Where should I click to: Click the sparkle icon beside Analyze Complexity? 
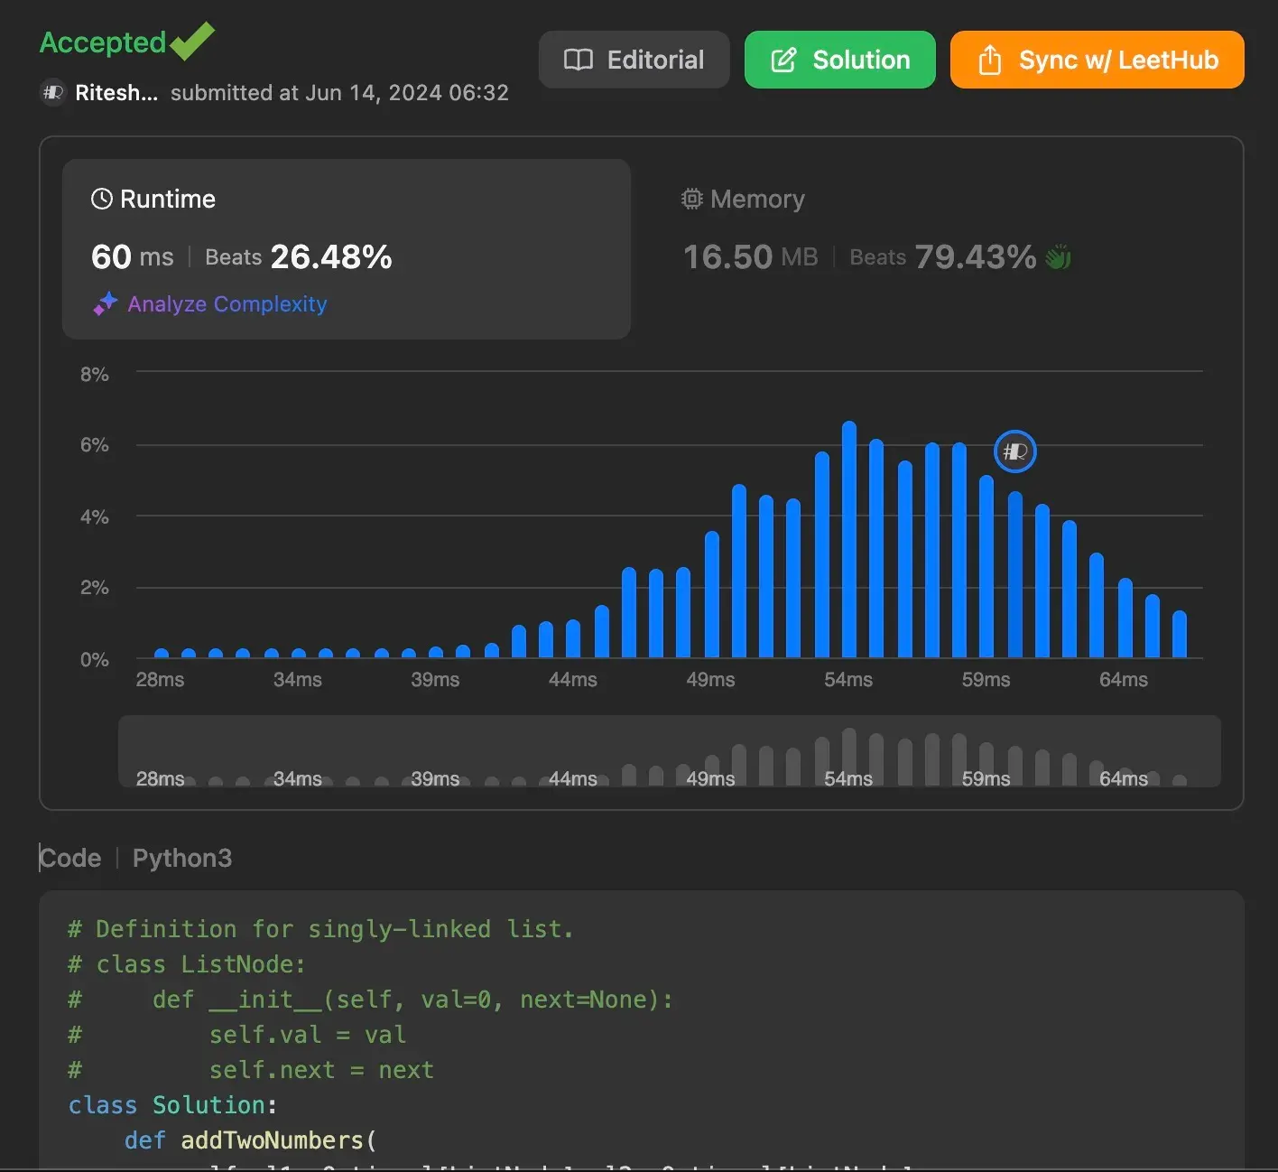pyautogui.click(x=106, y=304)
